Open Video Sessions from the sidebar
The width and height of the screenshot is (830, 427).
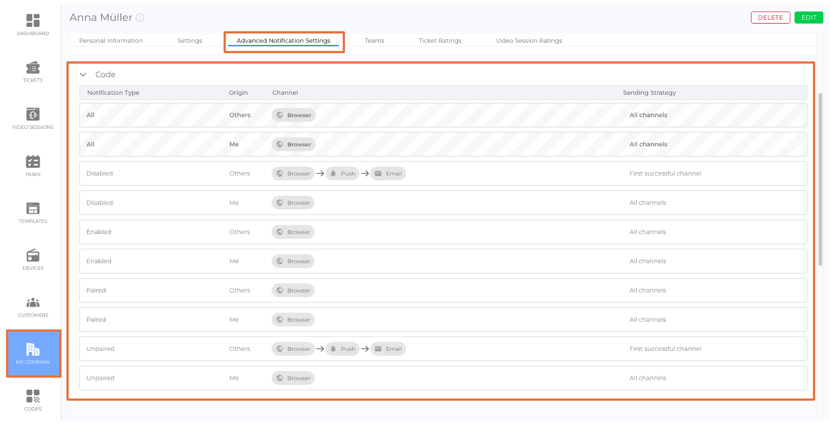pos(33,115)
